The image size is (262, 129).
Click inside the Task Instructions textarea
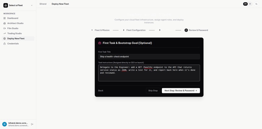[149, 73]
